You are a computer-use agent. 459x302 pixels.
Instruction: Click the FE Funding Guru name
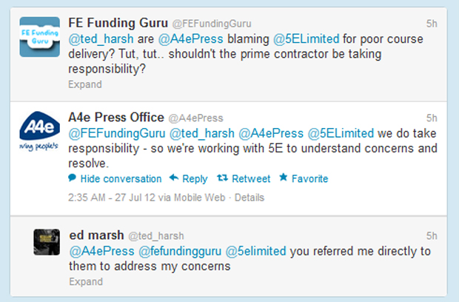(118, 23)
